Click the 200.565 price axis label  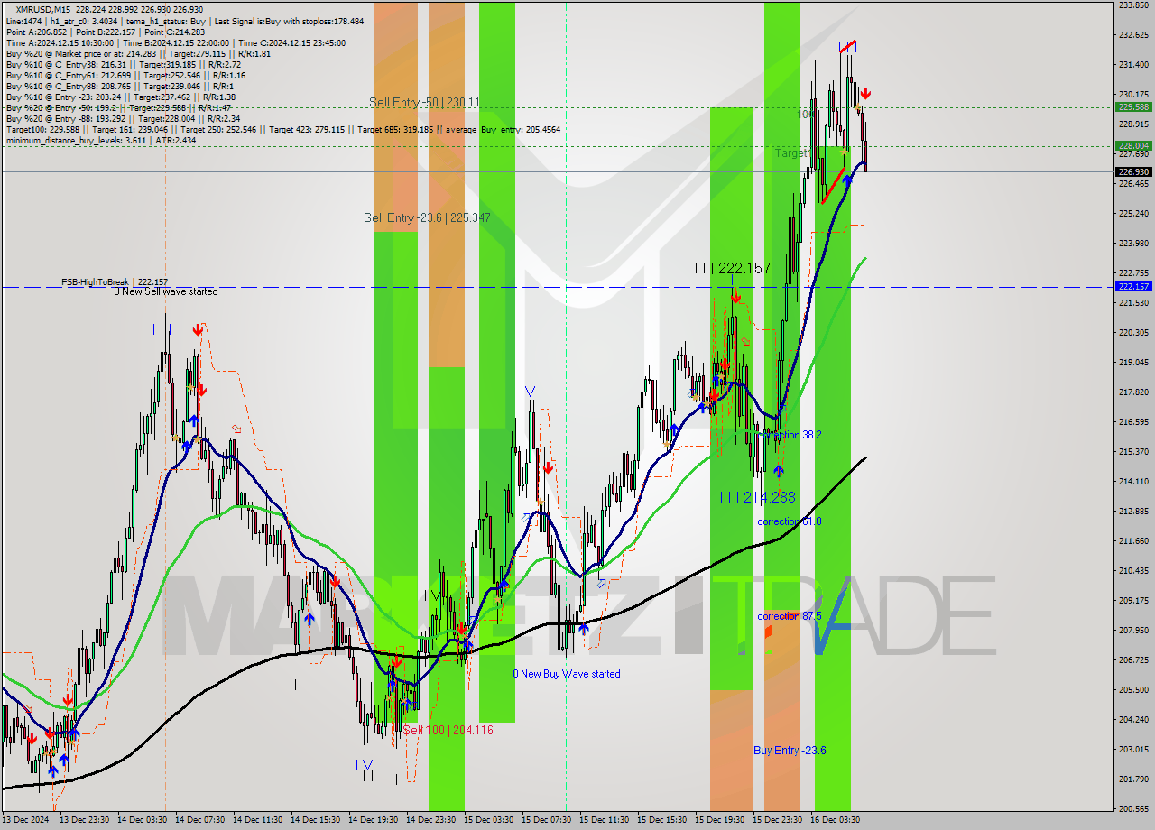coord(1133,808)
